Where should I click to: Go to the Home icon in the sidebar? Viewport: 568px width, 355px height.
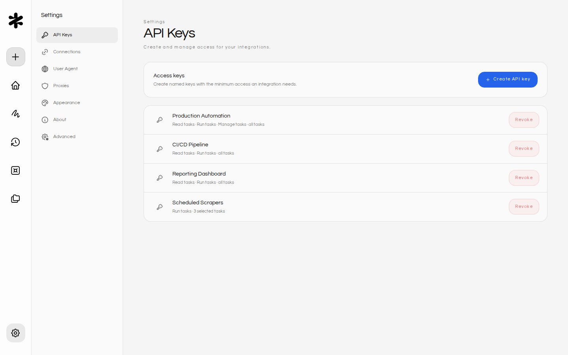[16, 85]
